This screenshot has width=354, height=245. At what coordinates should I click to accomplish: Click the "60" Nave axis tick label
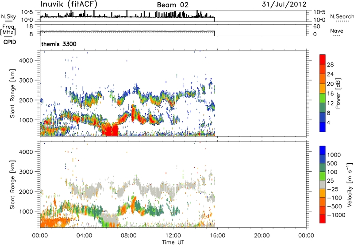(x=316, y=27)
